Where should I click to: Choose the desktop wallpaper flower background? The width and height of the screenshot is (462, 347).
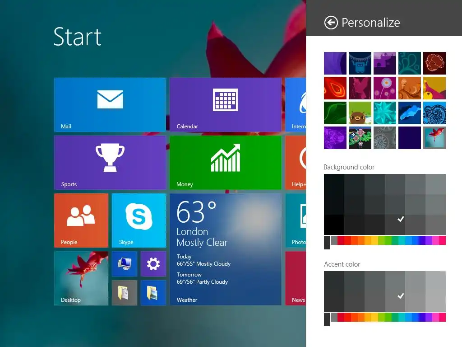coord(434,138)
